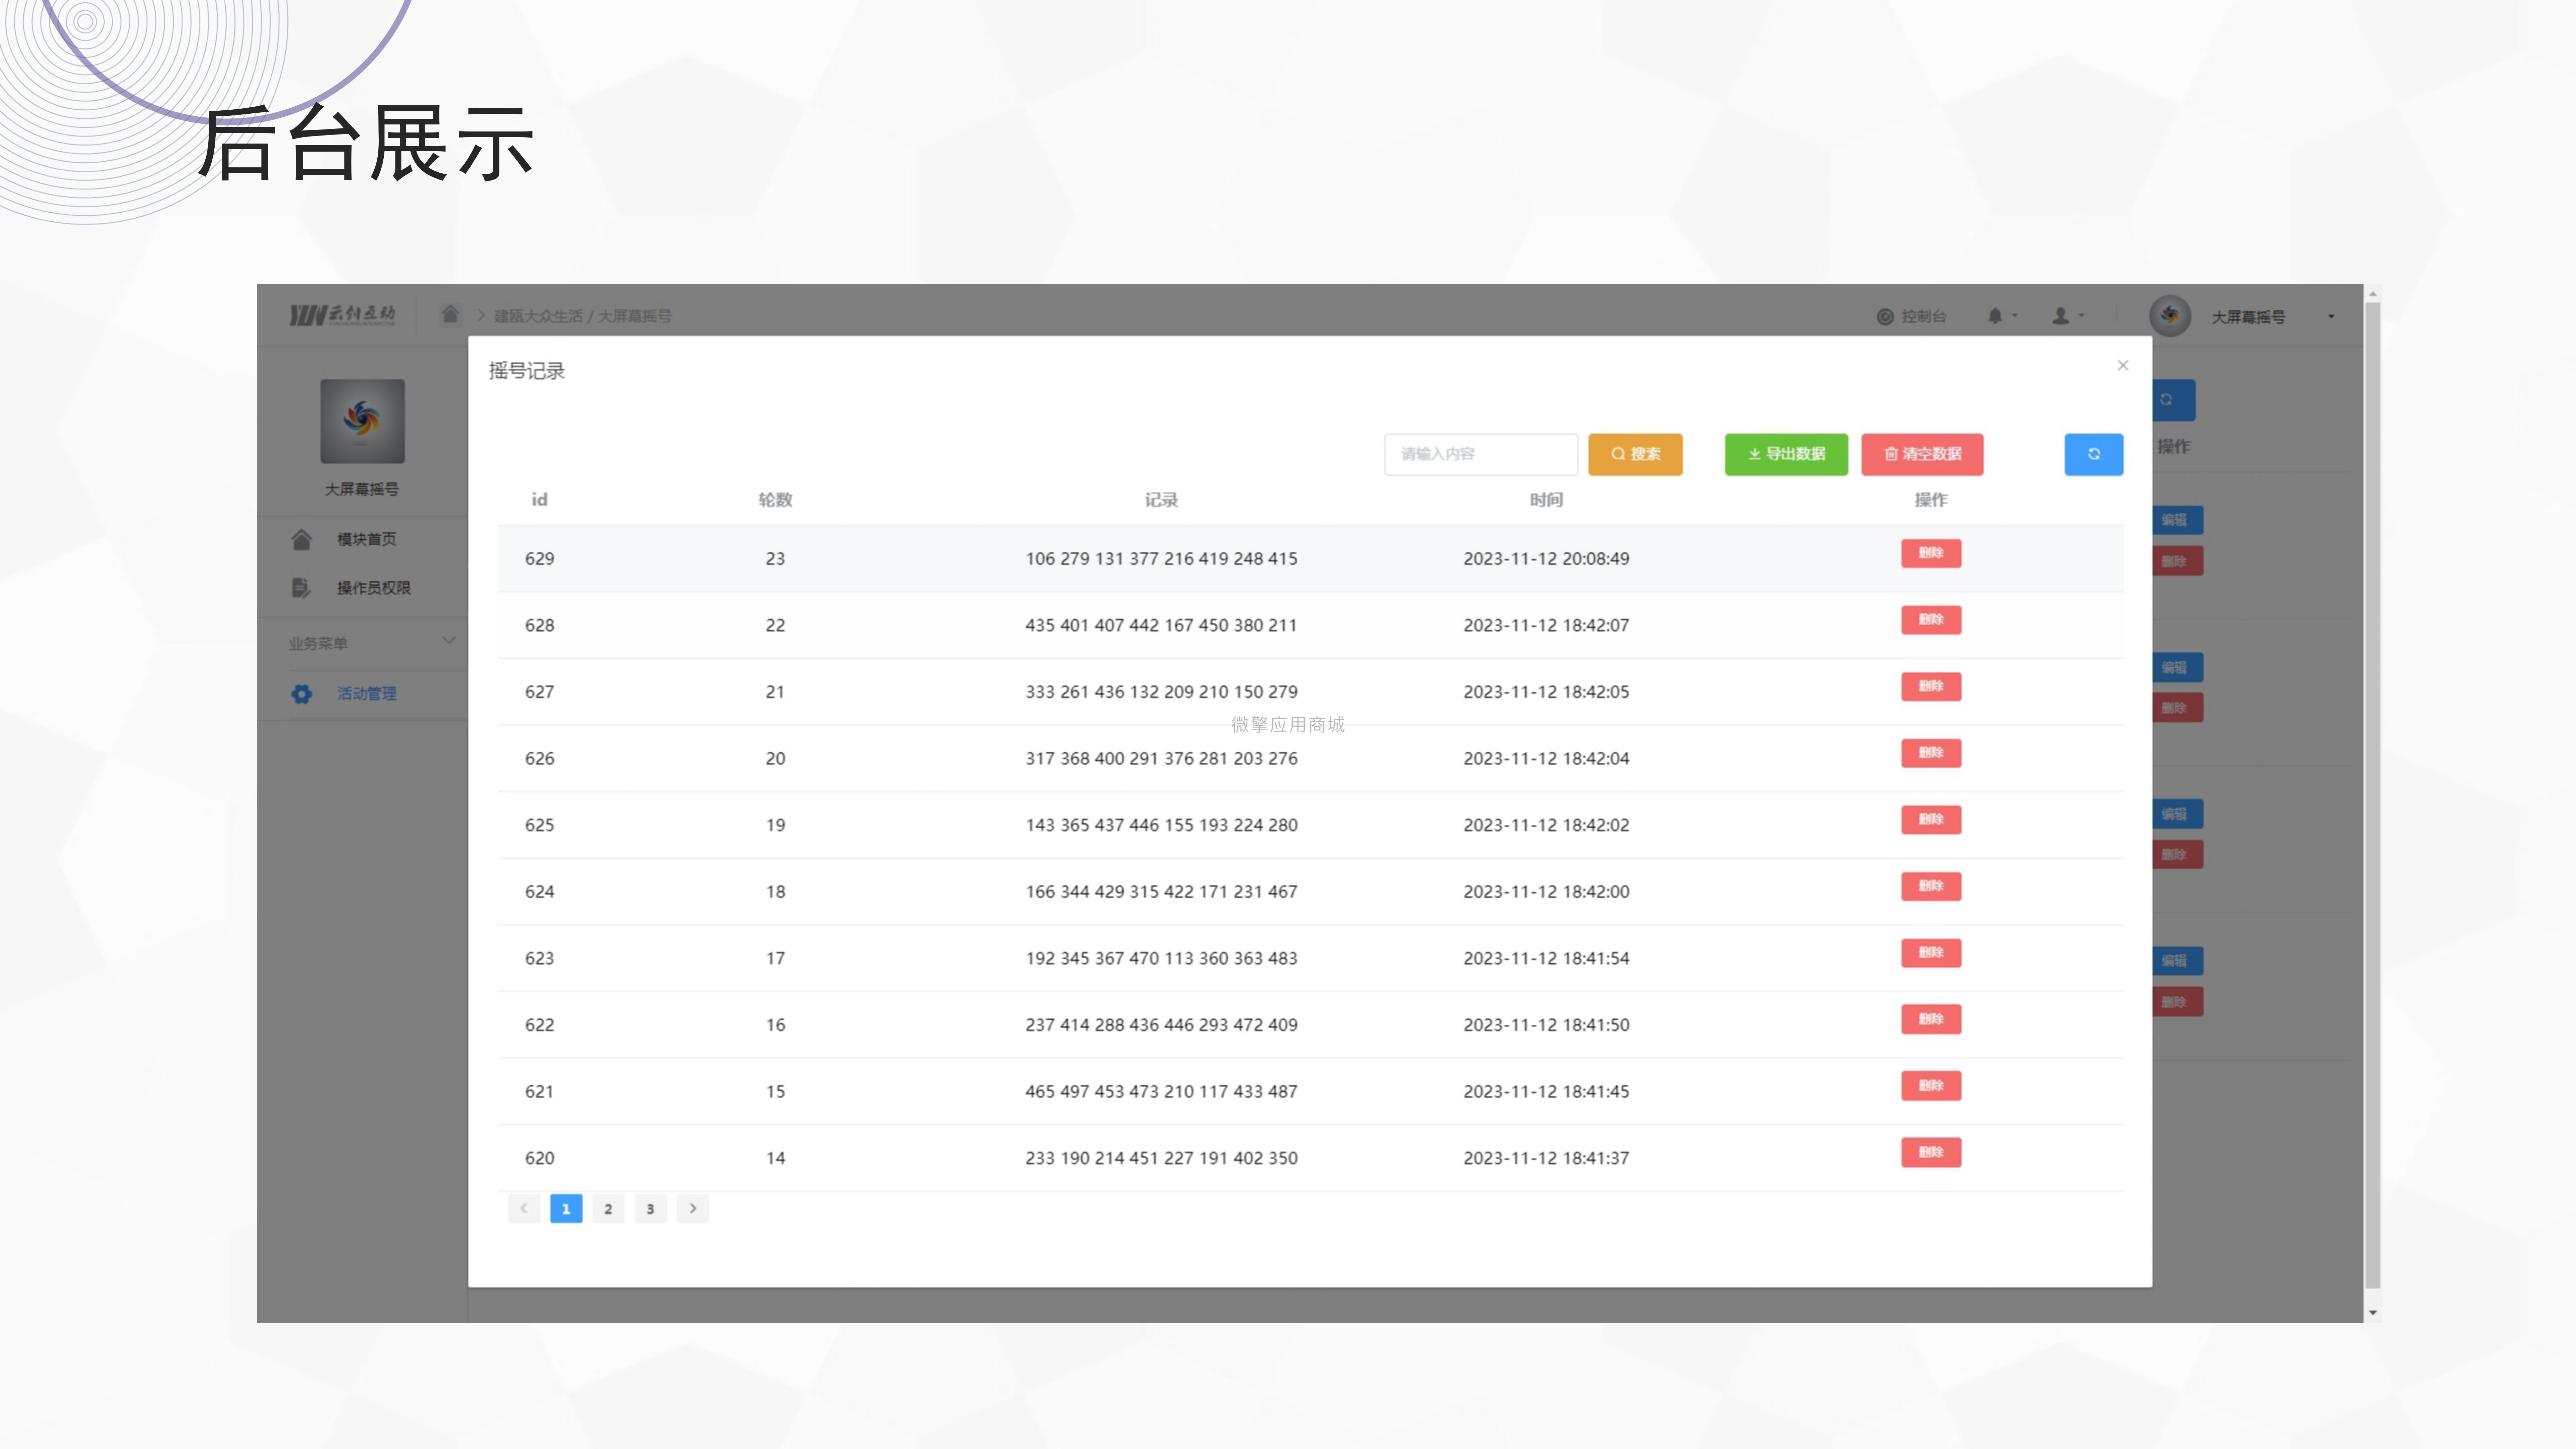
Task: Click the orange 搜索 button
Action: point(1635,454)
